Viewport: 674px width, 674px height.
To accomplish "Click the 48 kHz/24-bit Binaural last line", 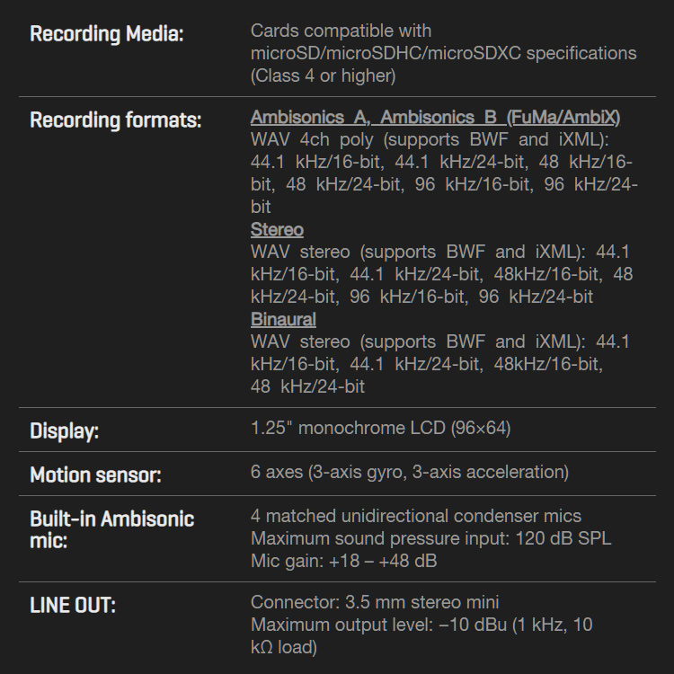I will 307,386.
